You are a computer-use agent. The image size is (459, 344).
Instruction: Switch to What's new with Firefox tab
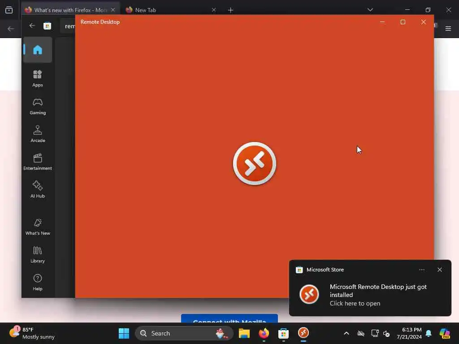[x=70, y=10]
